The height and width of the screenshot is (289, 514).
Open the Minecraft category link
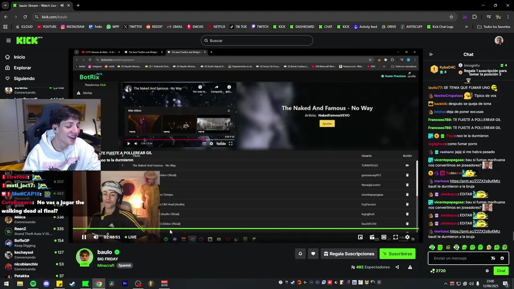(x=106, y=265)
